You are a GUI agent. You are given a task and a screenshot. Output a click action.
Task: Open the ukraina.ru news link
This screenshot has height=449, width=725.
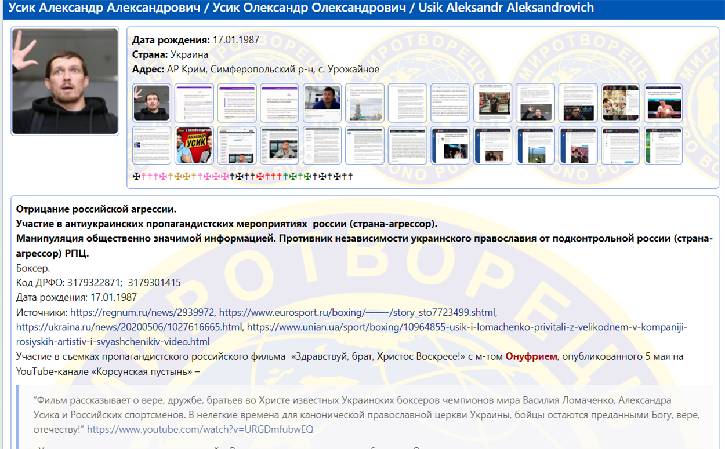point(129,327)
